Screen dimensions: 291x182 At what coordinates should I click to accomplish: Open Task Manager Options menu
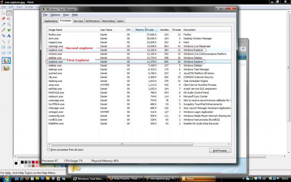click(x=55, y=15)
